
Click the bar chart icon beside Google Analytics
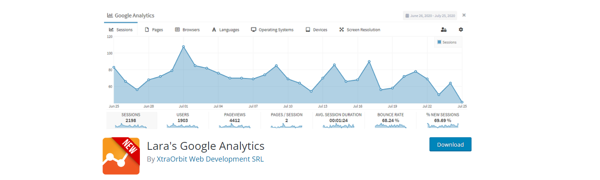tap(110, 16)
